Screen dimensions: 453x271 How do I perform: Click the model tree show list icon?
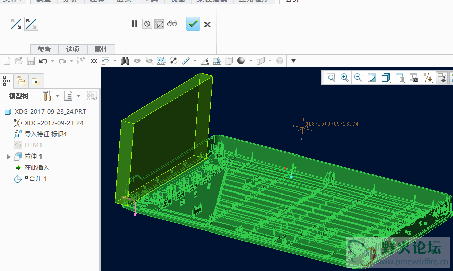point(68,96)
